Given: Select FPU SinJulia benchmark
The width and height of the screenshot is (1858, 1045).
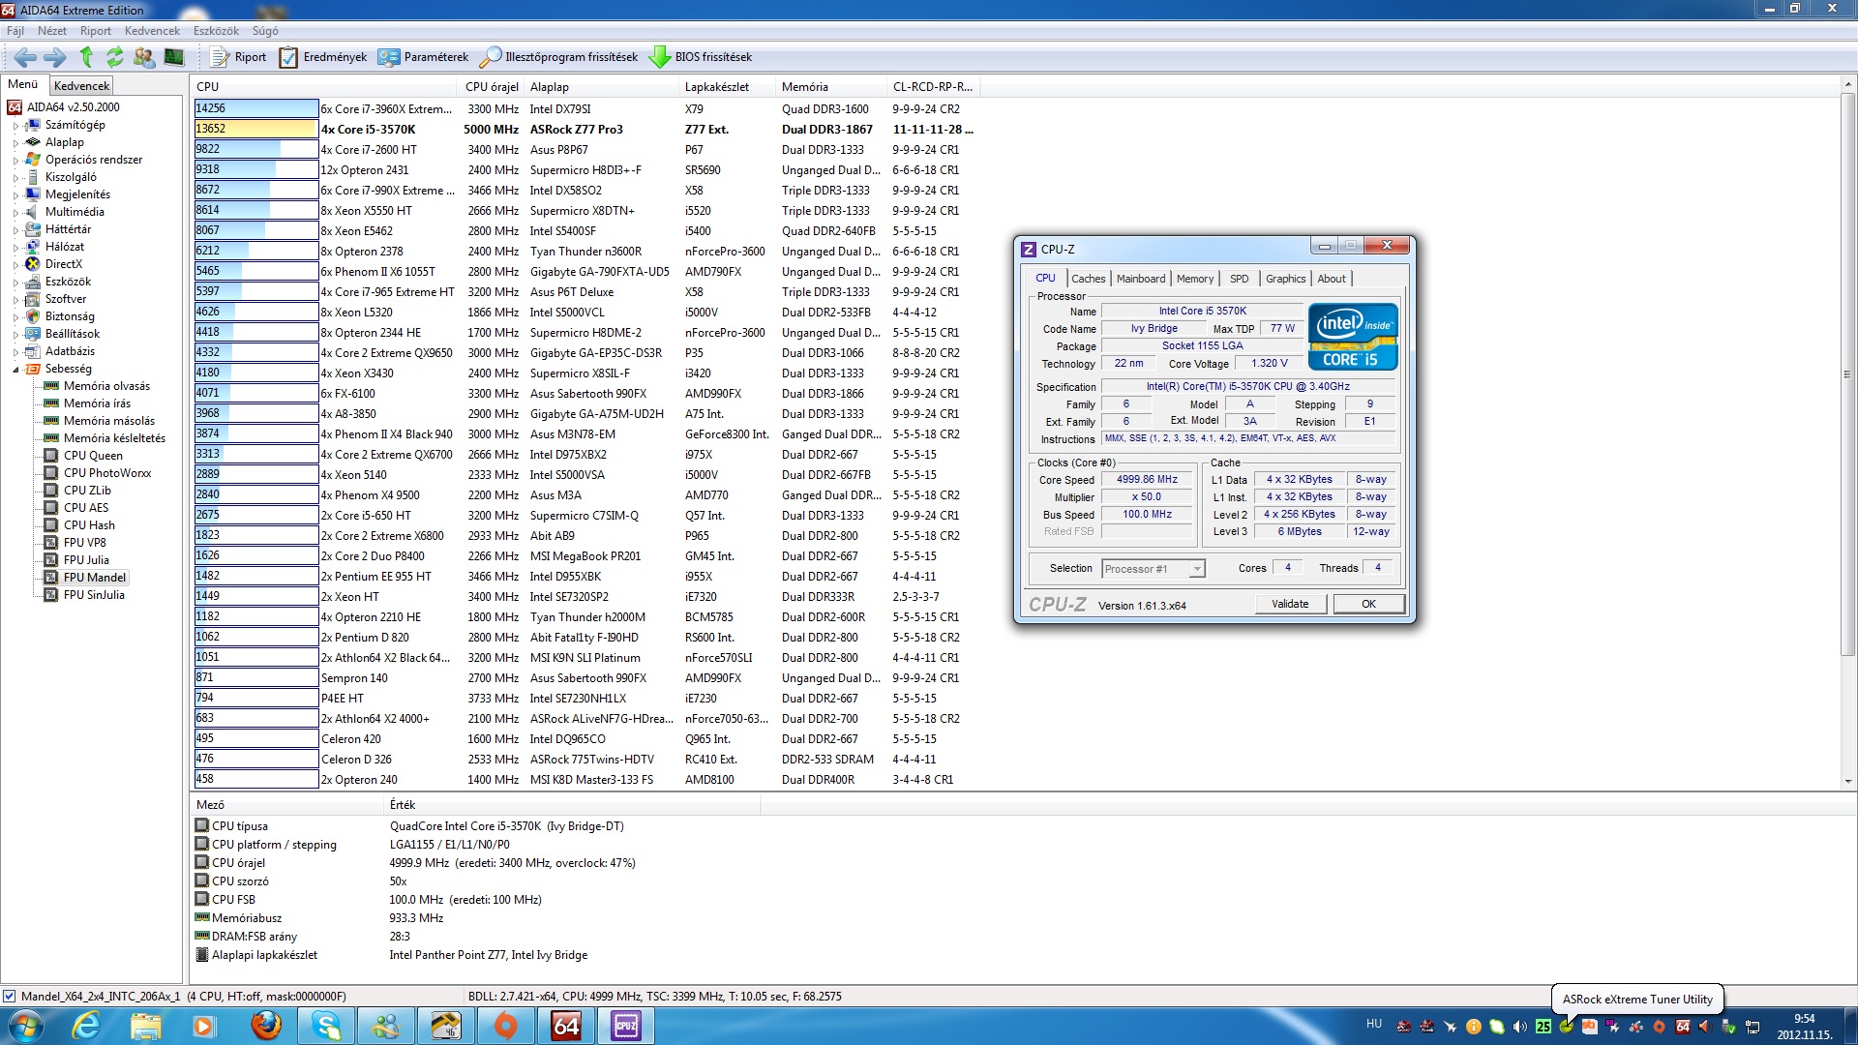Looking at the screenshot, I should point(94,595).
